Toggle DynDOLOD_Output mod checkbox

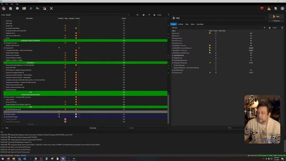(x=4, y=117)
